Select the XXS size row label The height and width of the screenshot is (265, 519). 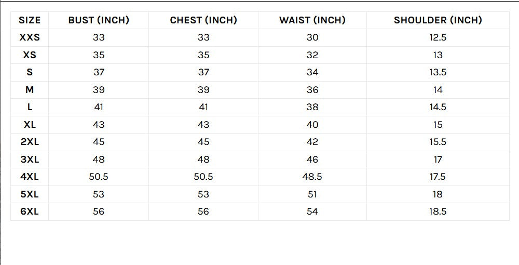[30, 37]
